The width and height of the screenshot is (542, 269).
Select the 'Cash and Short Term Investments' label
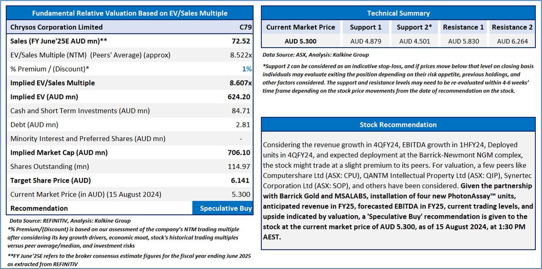pos(80,111)
